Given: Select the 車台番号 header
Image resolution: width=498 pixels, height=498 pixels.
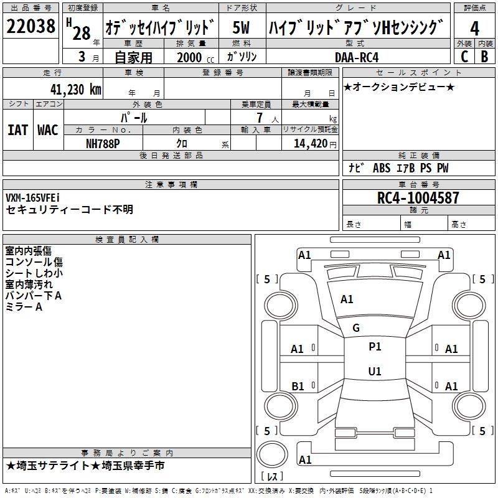Looking at the screenshot, I should coord(419,184).
